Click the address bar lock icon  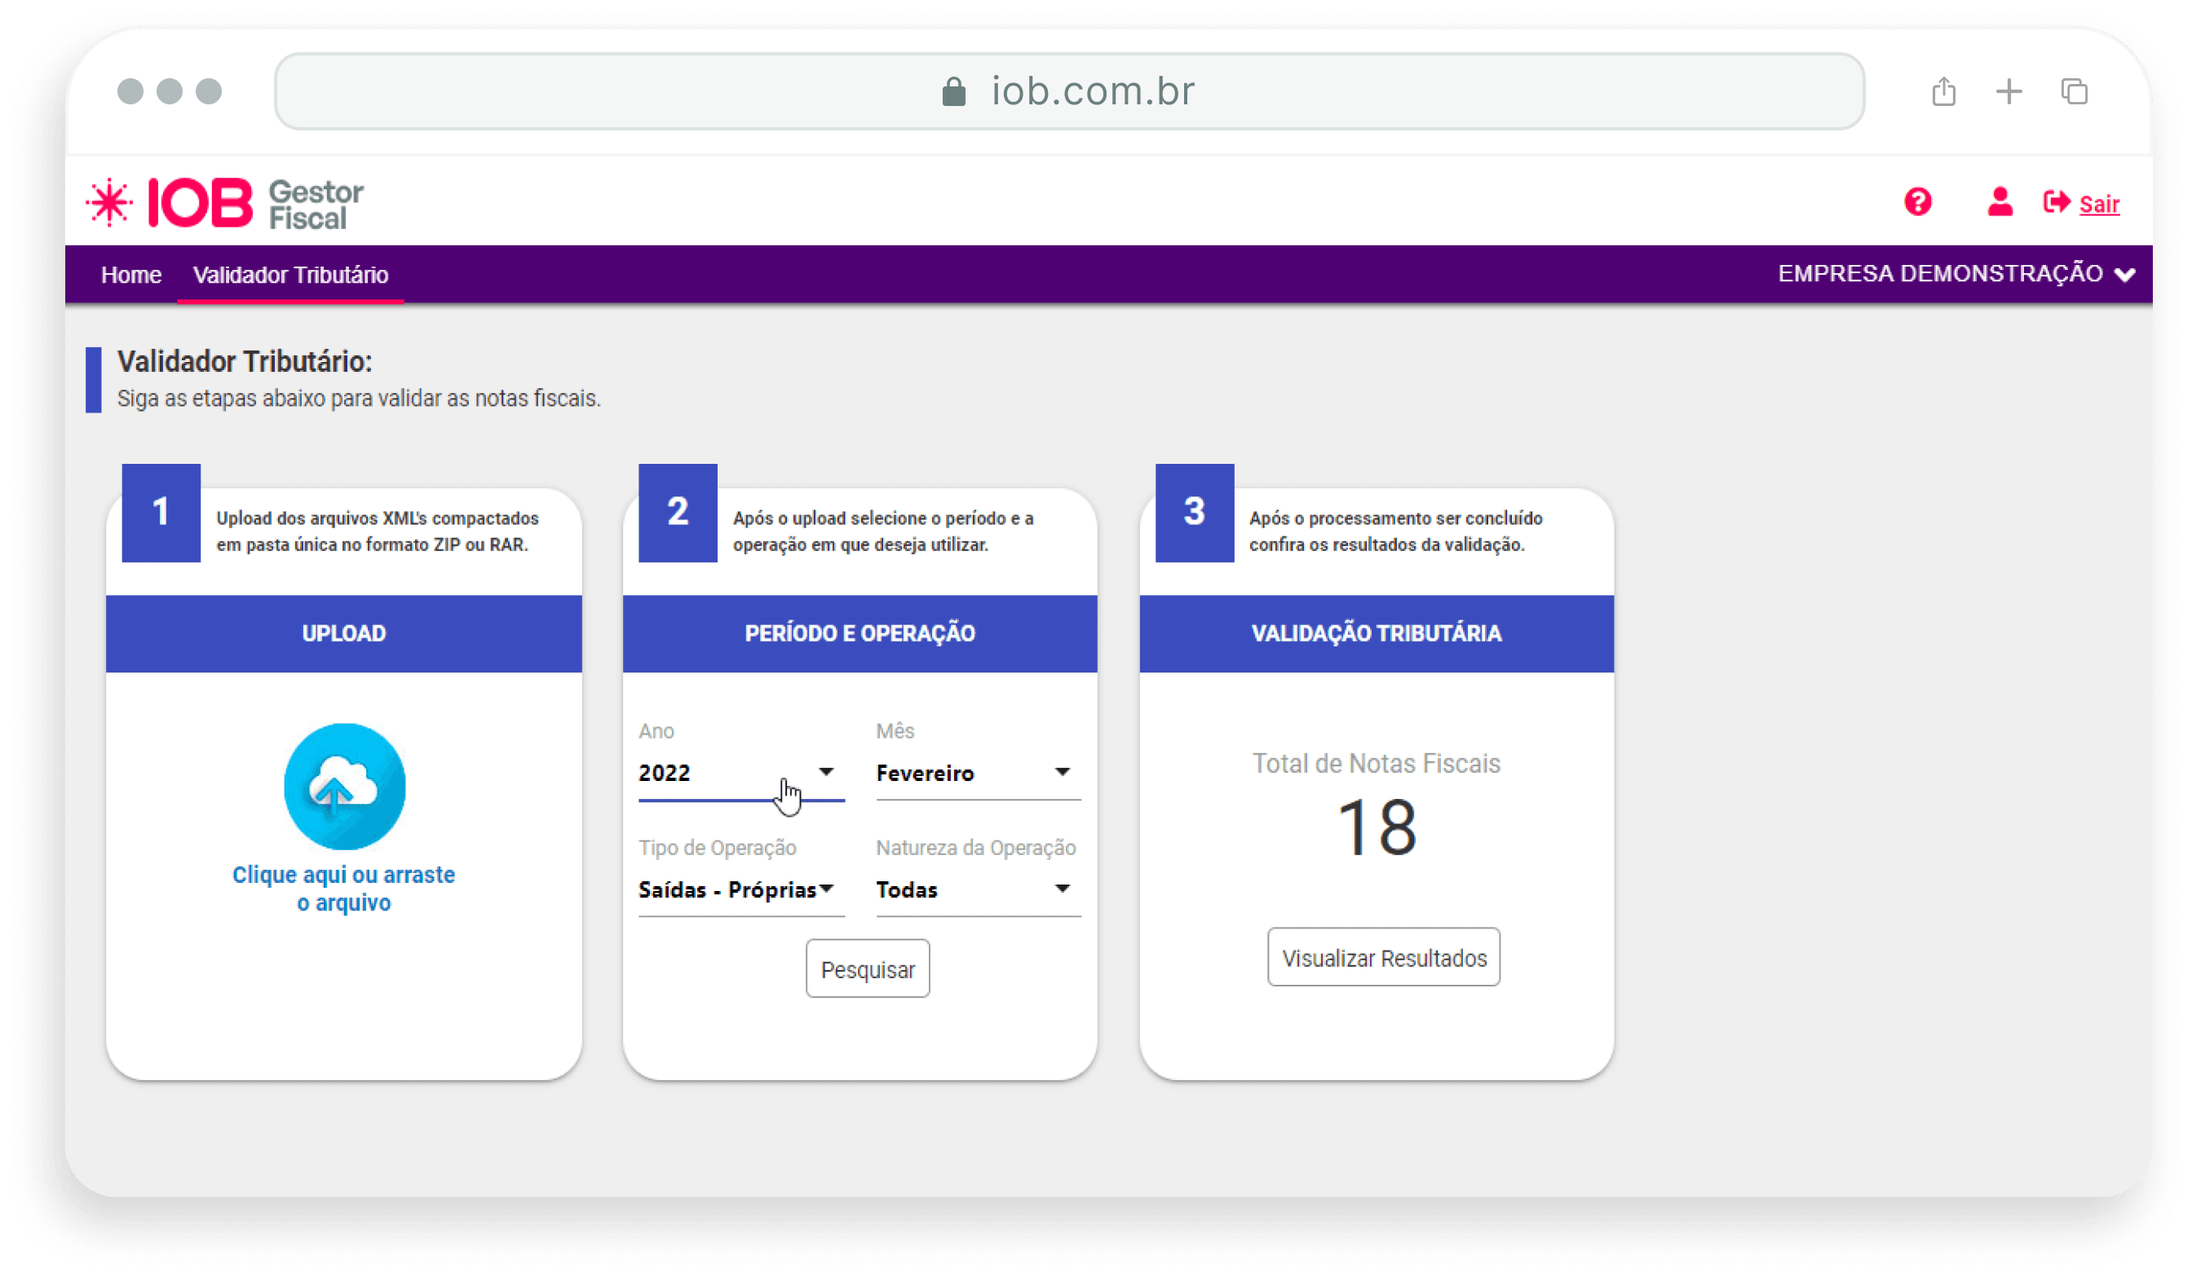[953, 91]
